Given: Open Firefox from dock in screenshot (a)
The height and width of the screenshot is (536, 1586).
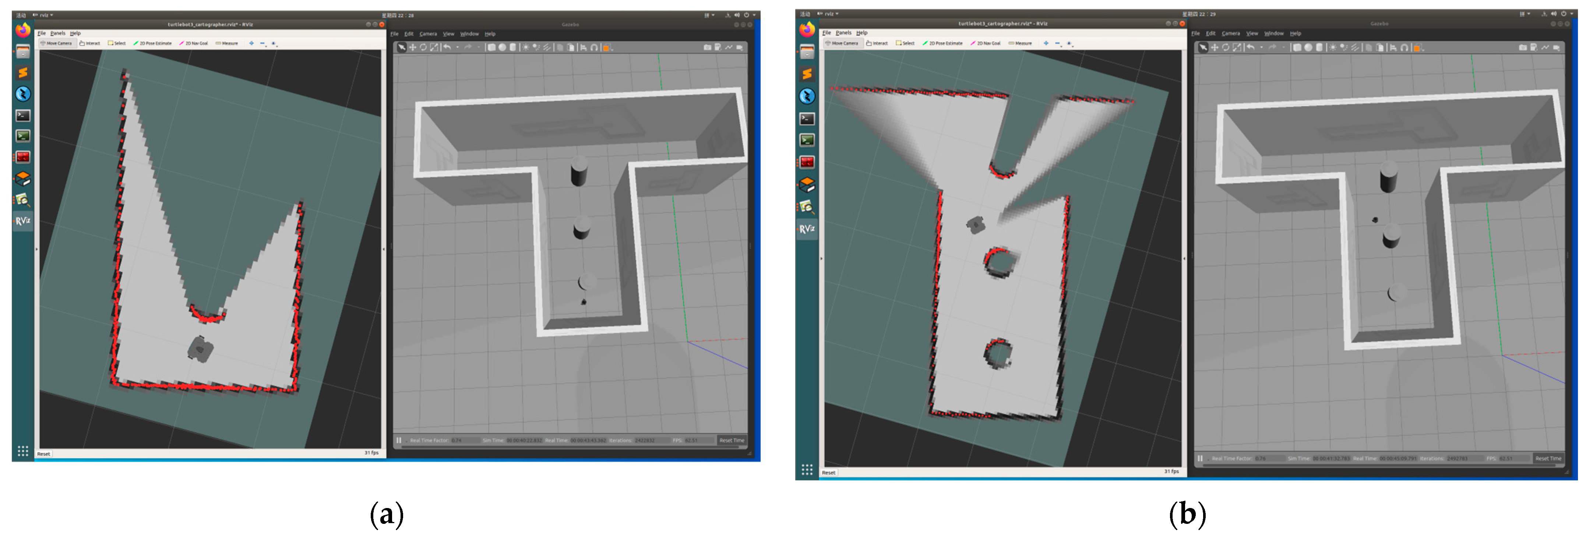Looking at the screenshot, I should 23,29.
